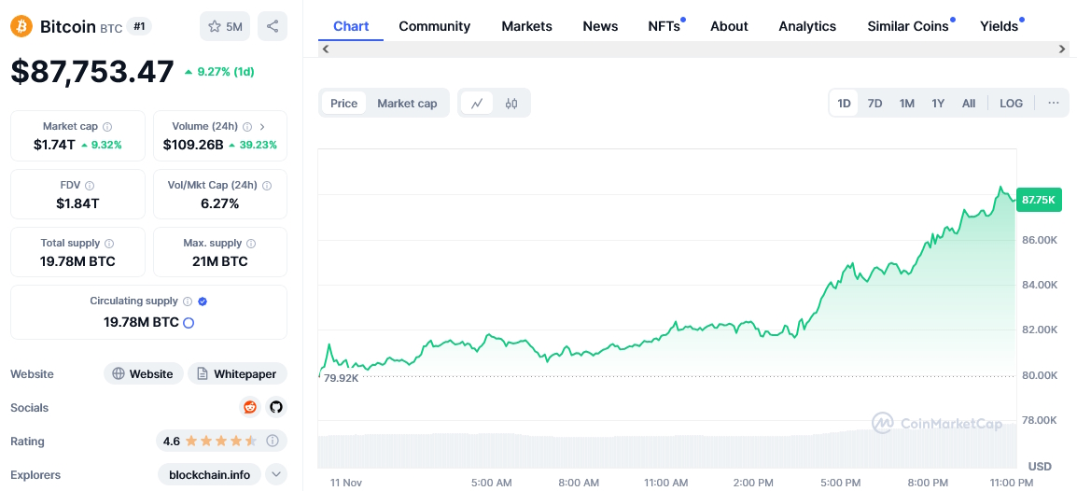Viewport: 1077px width, 491px height.
Task: Select 7D time range
Action: pyautogui.click(x=875, y=103)
